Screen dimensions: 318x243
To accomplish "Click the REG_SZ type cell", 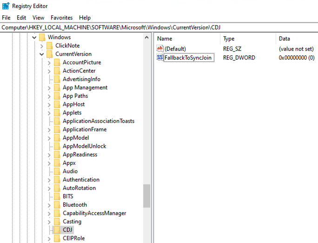I will click(232, 49).
